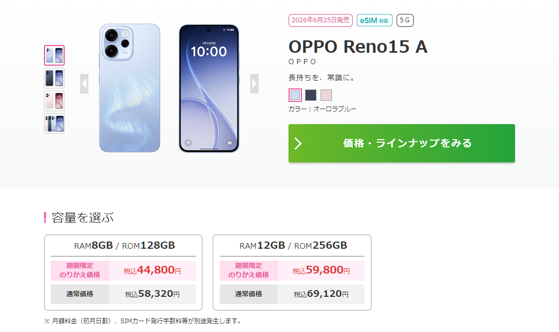Select the RAM8GB / ROM128GB capacity card

click(x=124, y=273)
